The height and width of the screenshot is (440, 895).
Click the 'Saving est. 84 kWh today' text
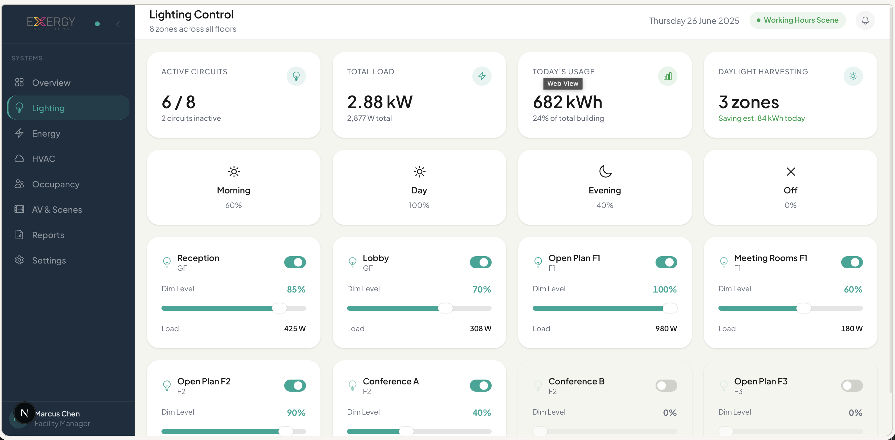(762, 118)
